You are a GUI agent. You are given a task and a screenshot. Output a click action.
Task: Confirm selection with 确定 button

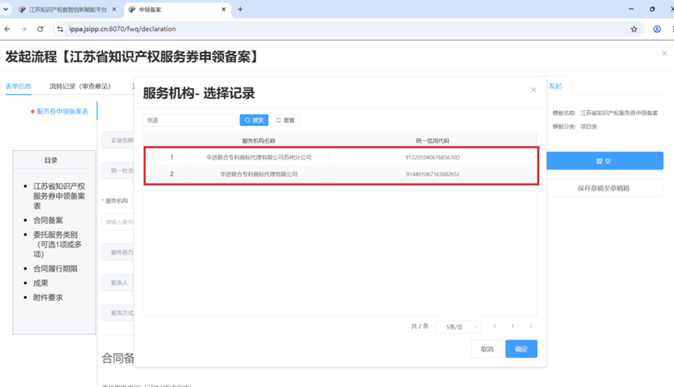click(522, 349)
